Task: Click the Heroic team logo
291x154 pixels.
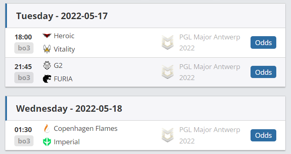Action: pyautogui.click(x=47, y=36)
